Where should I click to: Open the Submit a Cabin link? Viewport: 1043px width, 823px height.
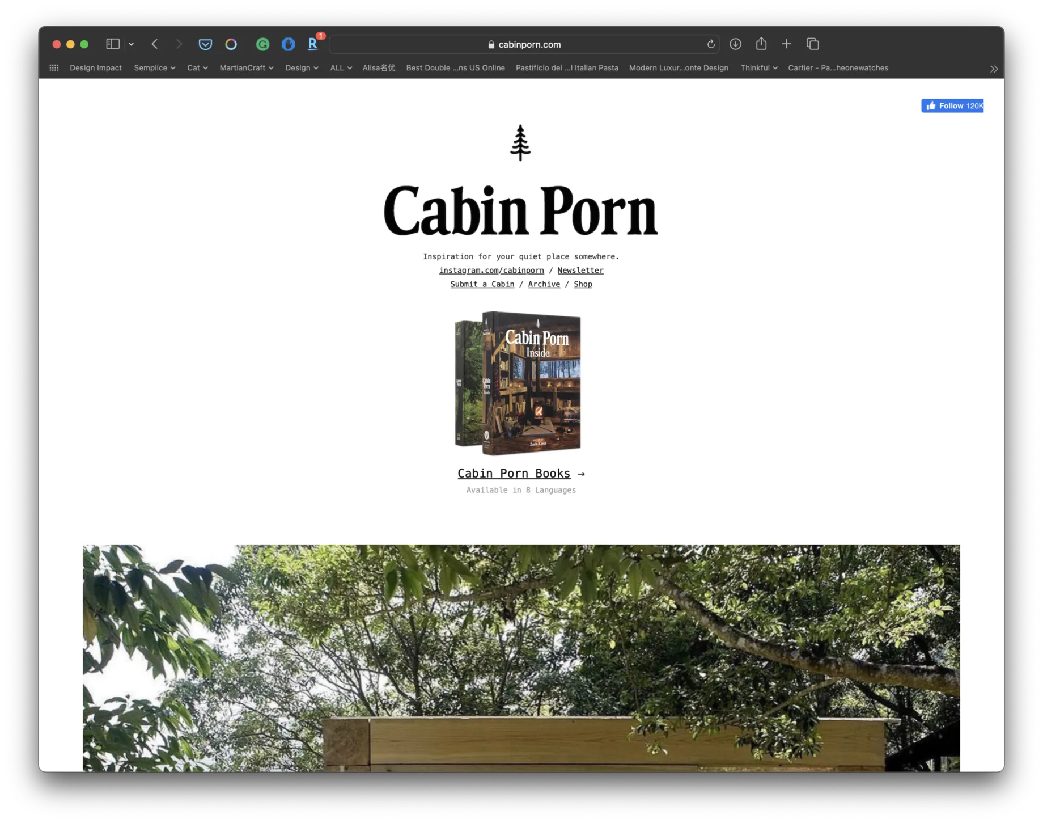[482, 284]
